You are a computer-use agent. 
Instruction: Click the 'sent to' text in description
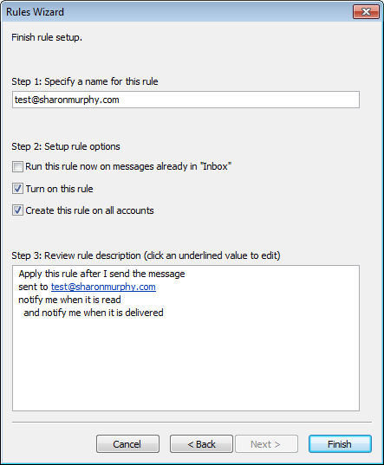pyautogui.click(x=33, y=287)
